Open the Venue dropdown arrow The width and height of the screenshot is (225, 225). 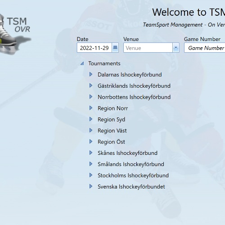pyautogui.click(x=176, y=48)
